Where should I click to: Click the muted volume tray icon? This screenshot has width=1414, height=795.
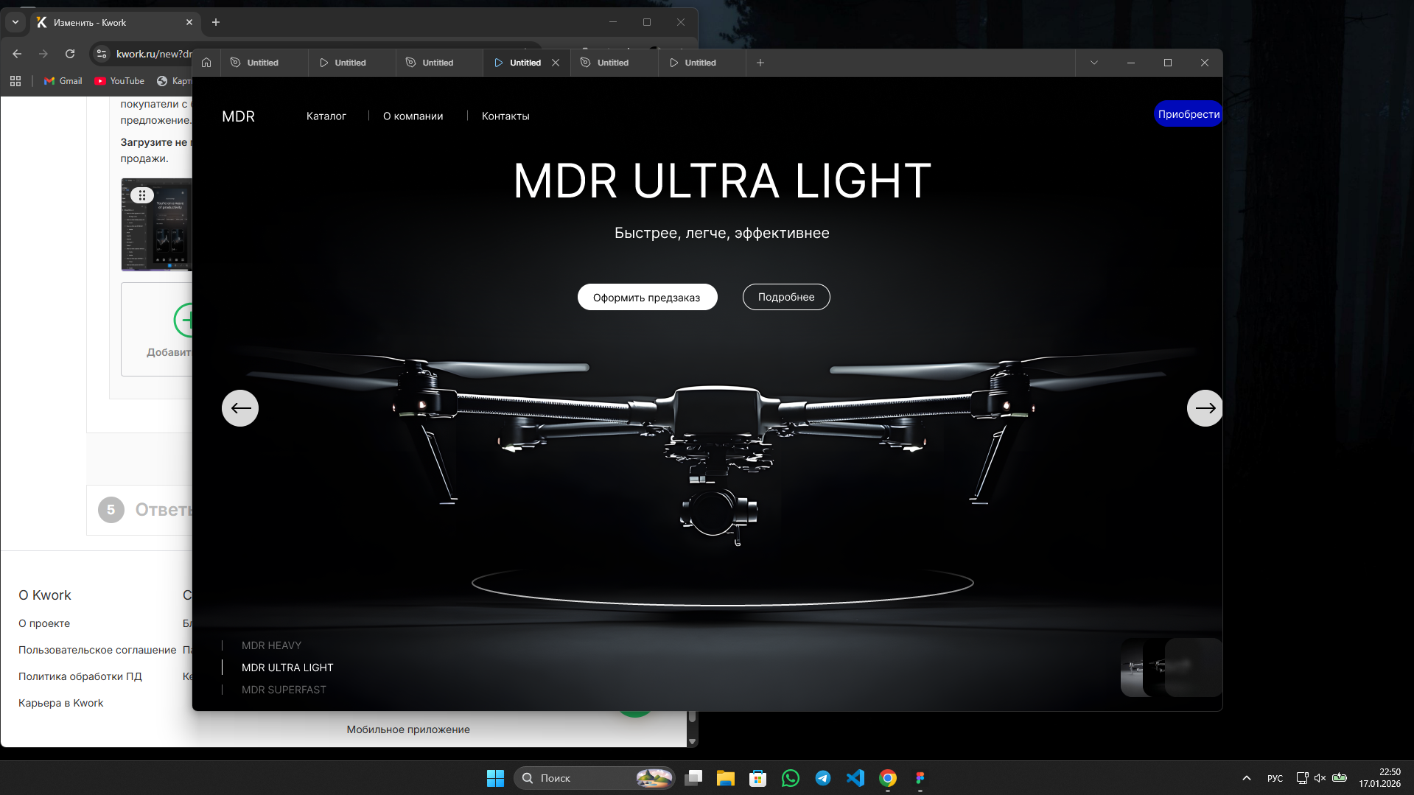tap(1320, 778)
